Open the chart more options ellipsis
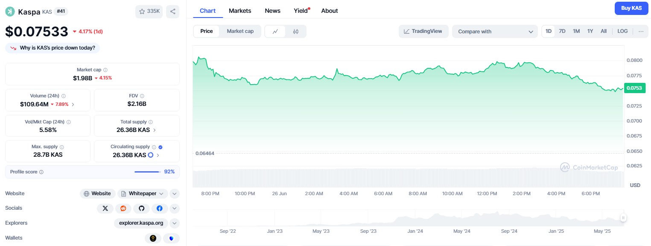This screenshot has width=651, height=246. [641, 31]
